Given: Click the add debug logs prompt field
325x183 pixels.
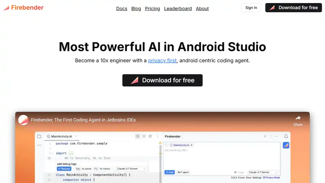Looking at the screenshot, I should (x=102, y=164).
